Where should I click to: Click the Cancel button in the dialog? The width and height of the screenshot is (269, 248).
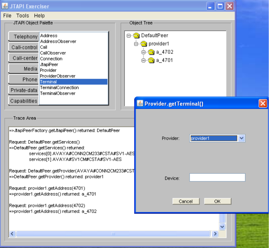coord(186,201)
